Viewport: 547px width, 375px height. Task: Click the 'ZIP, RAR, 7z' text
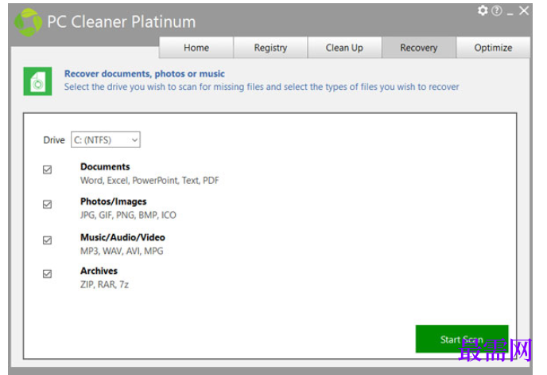(104, 284)
